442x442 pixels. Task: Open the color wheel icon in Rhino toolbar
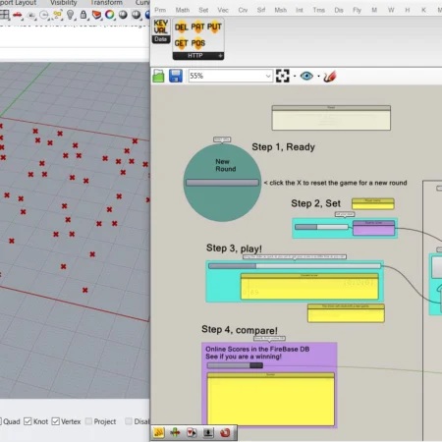pos(110,15)
